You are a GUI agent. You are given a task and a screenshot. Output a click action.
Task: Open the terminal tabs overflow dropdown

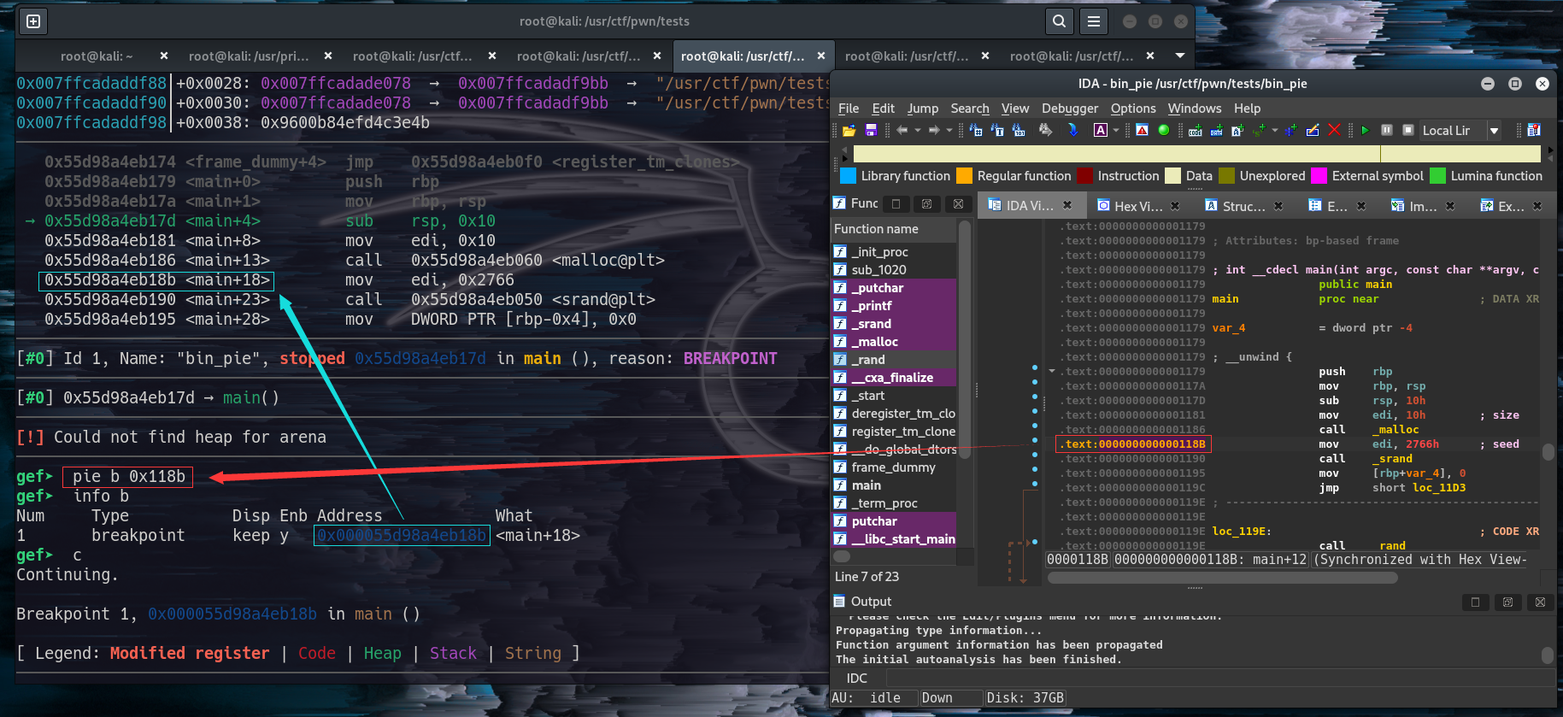coord(1180,56)
